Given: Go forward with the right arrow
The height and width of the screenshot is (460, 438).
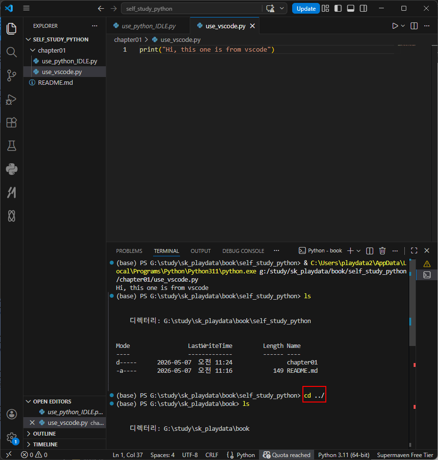Looking at the screenshot, I should tap(114, 8).
